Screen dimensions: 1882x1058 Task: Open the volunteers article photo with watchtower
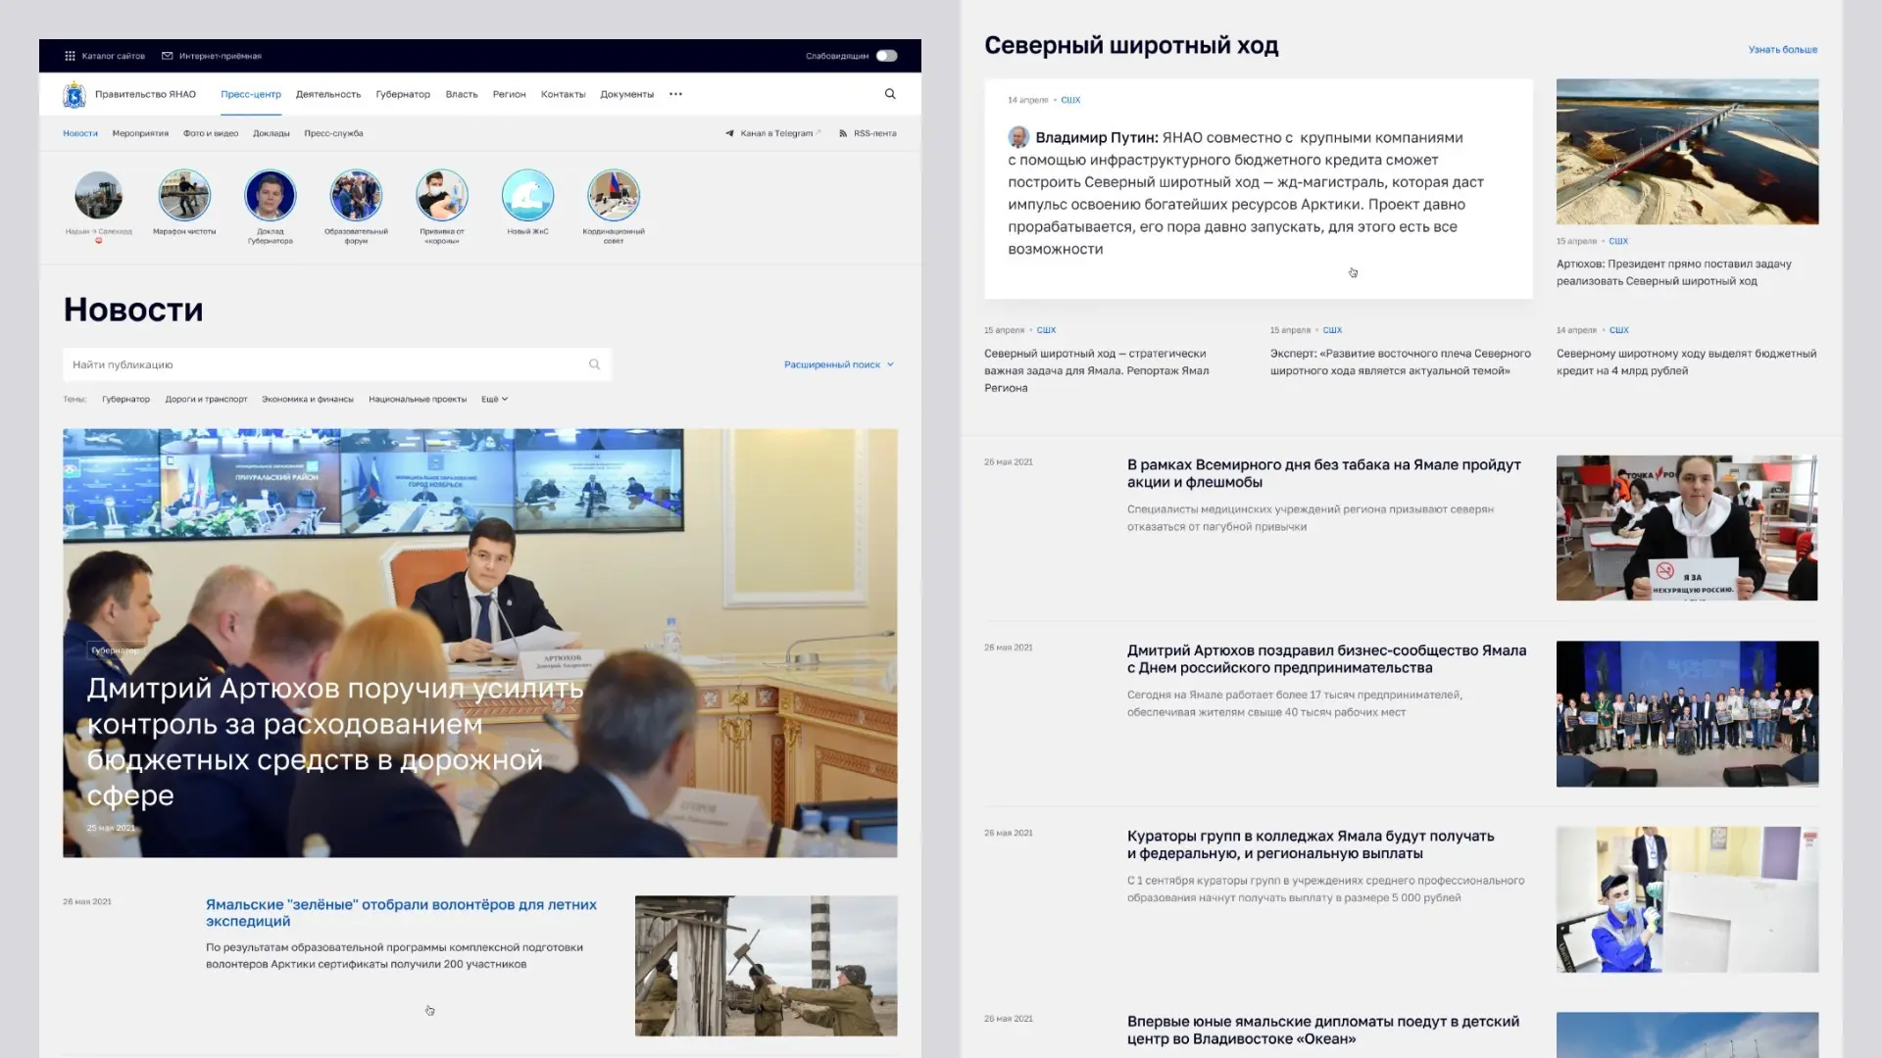pyautogui.click(x=766, y=966)
